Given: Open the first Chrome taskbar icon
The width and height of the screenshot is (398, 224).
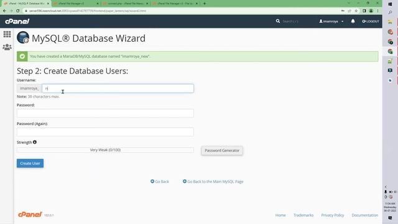Looking at the screenshot, I should tap(390, 32).
